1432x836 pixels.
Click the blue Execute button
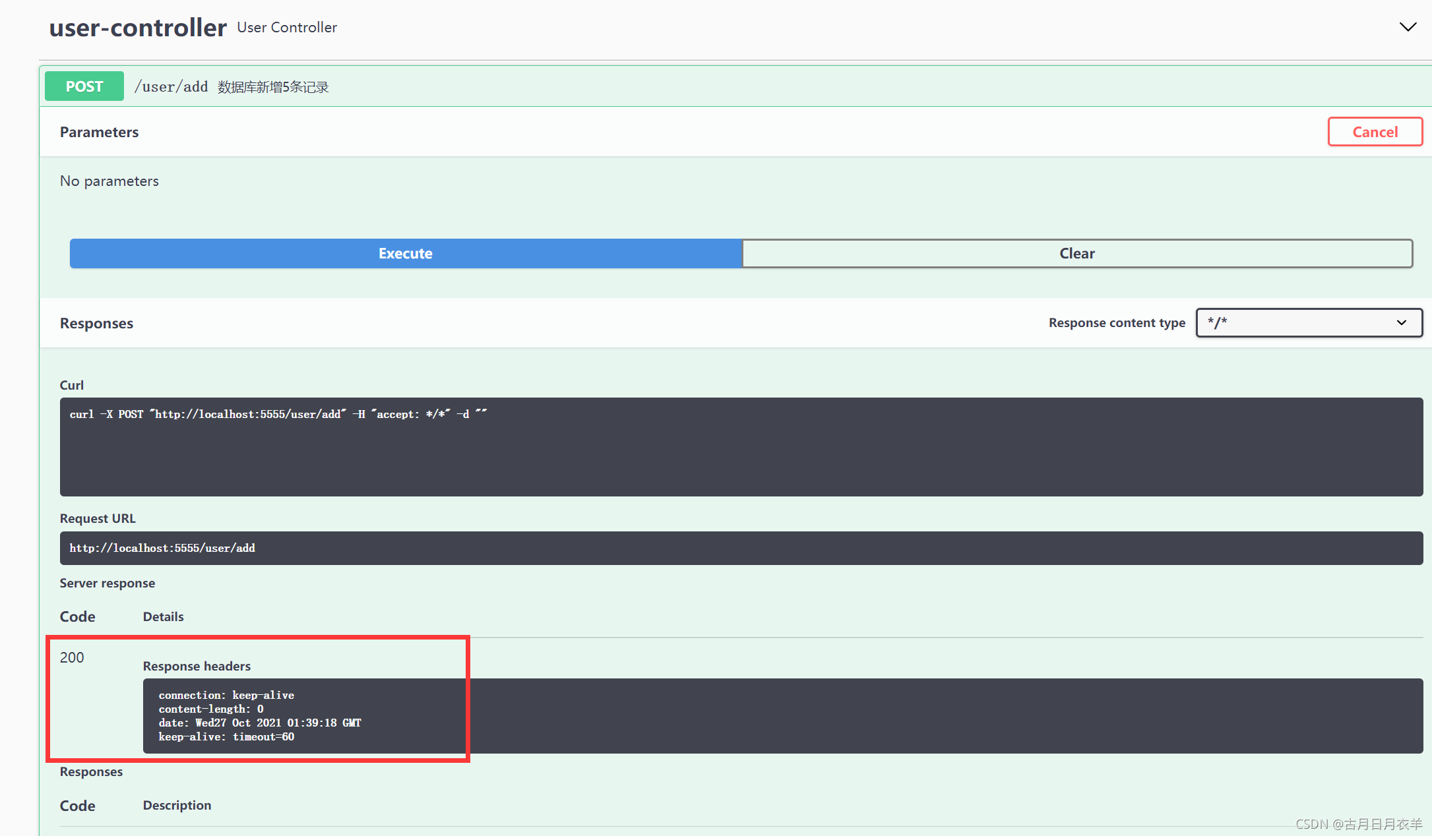[x=406, y=253]
